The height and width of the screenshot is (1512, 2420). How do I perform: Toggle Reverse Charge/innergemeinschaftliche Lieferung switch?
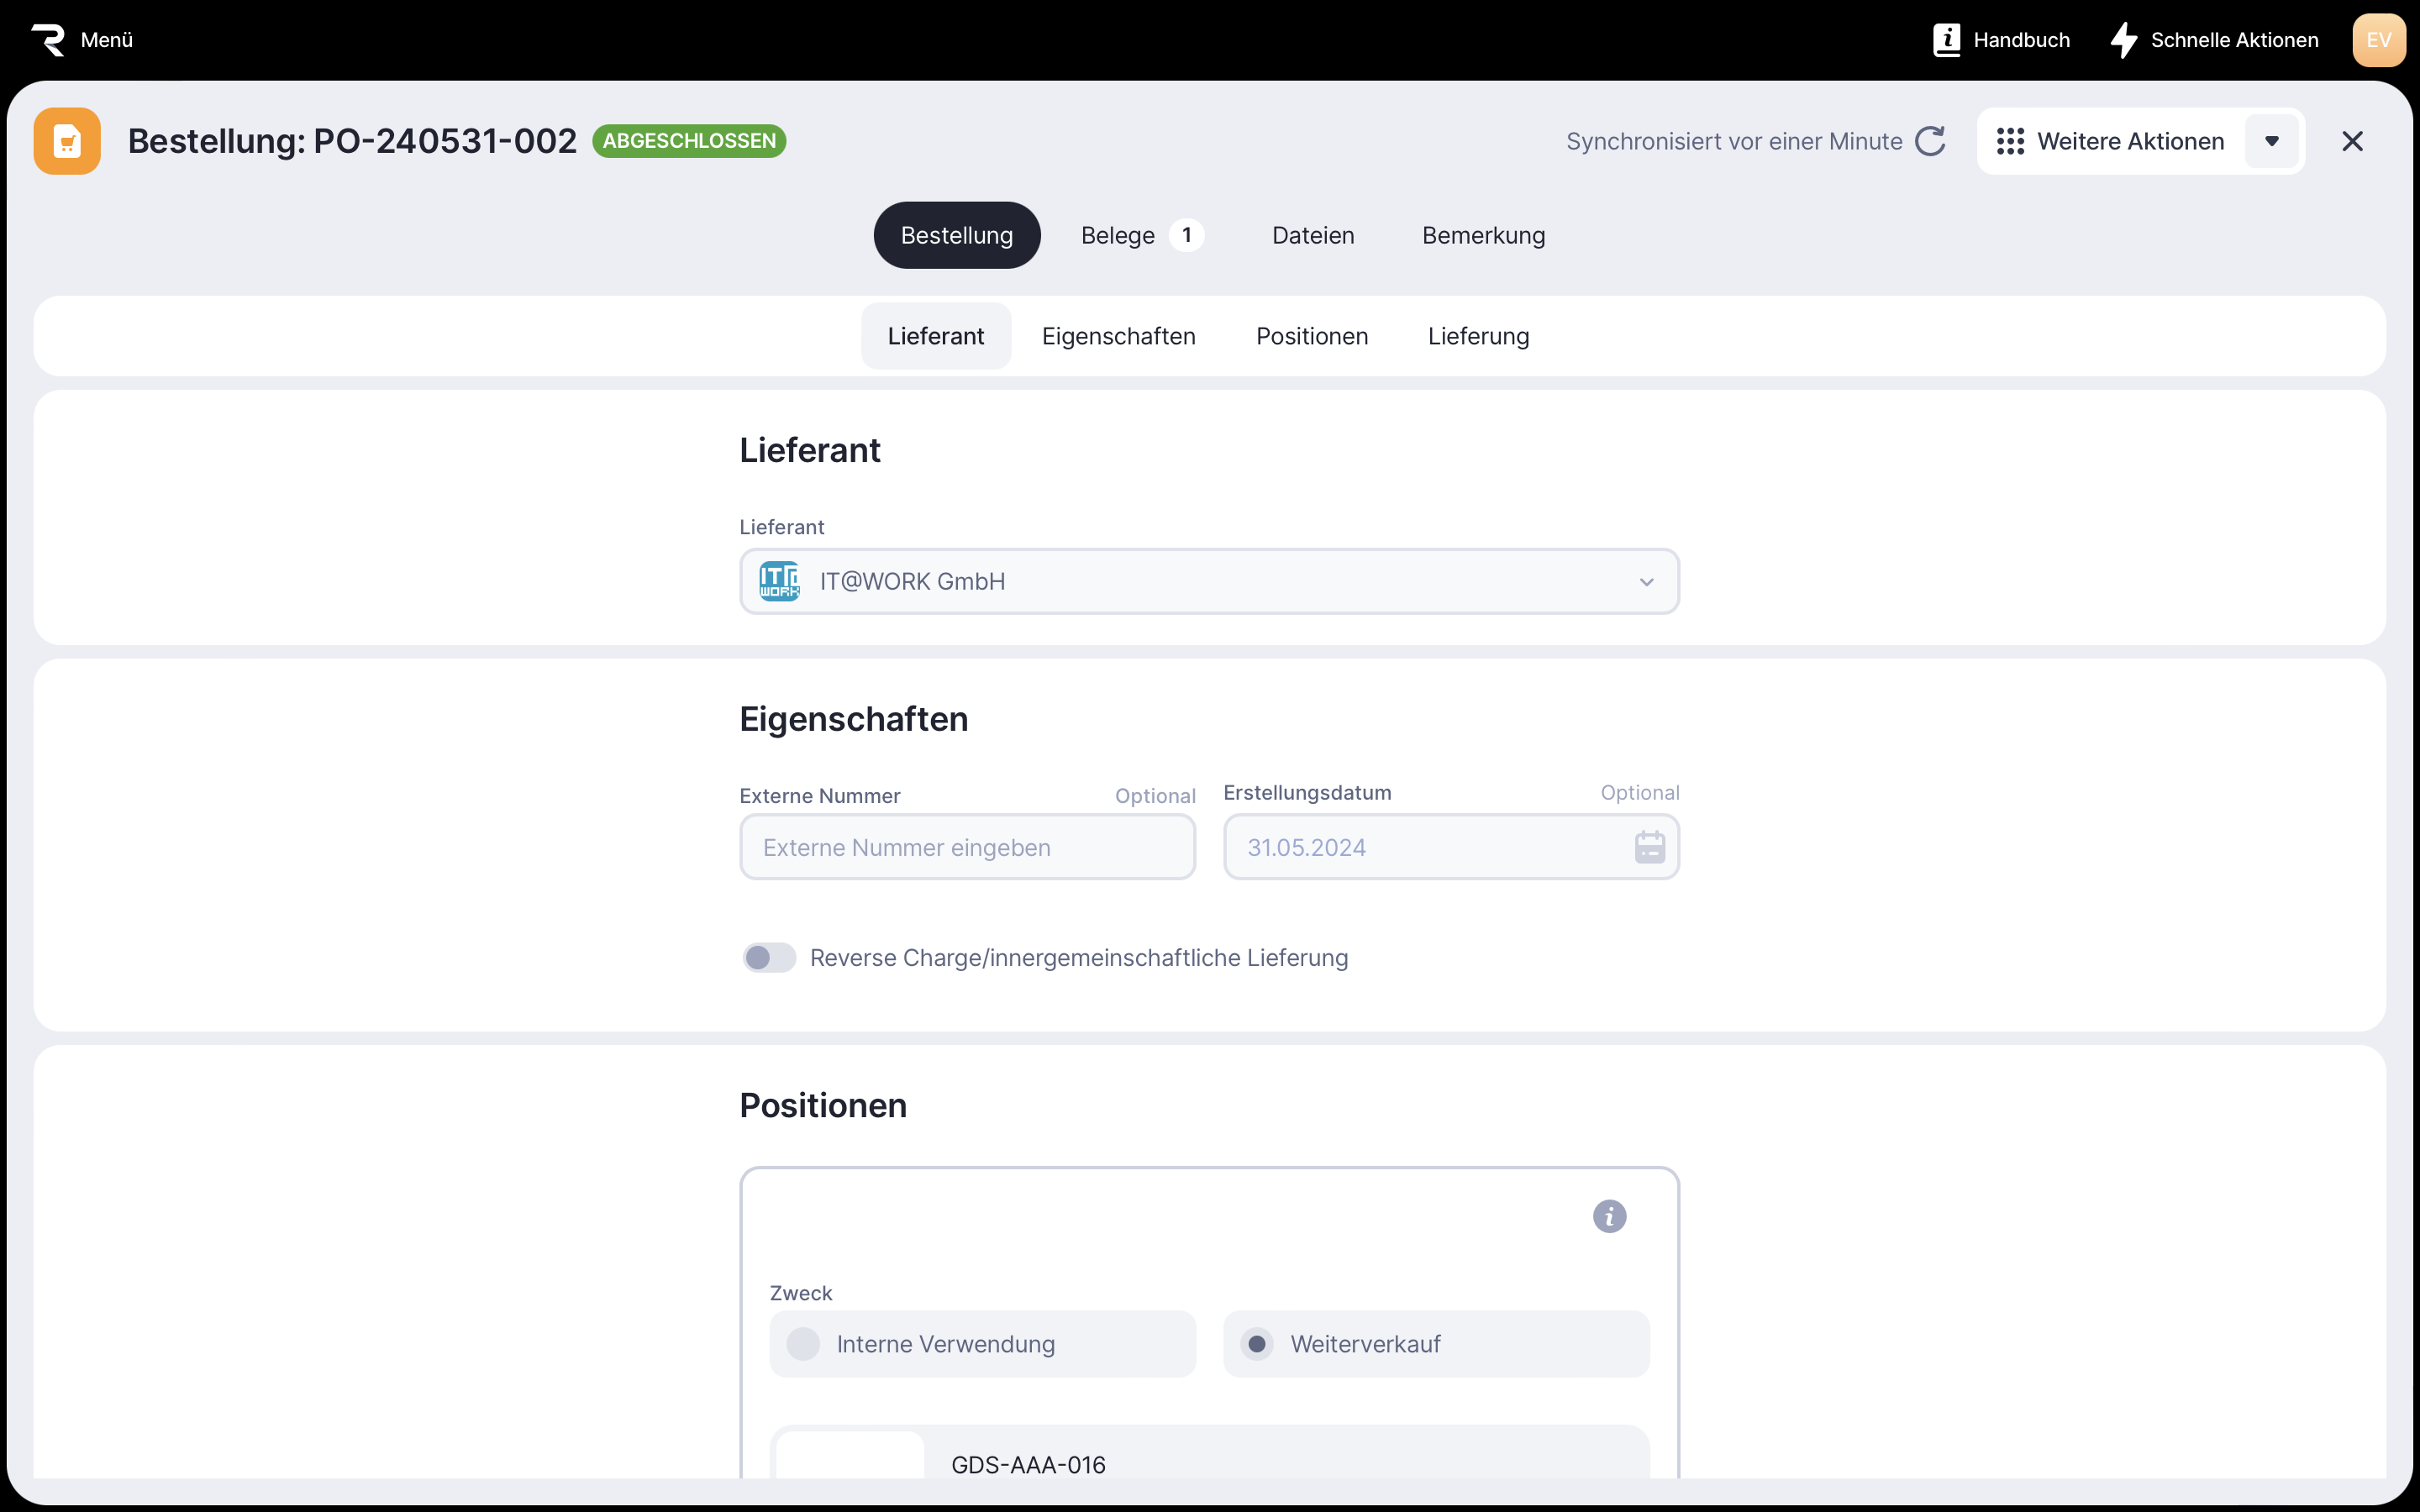[769, 958]
